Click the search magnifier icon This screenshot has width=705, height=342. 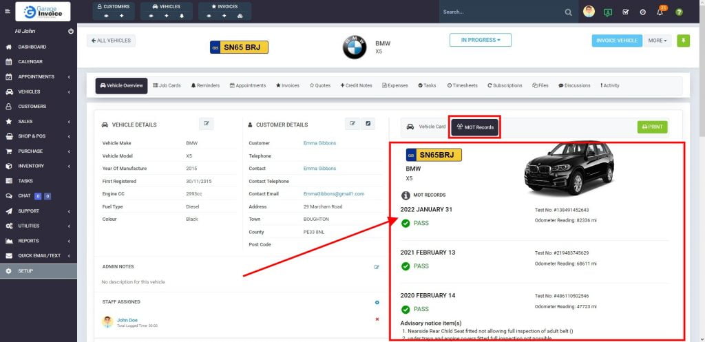pos(568,12)
